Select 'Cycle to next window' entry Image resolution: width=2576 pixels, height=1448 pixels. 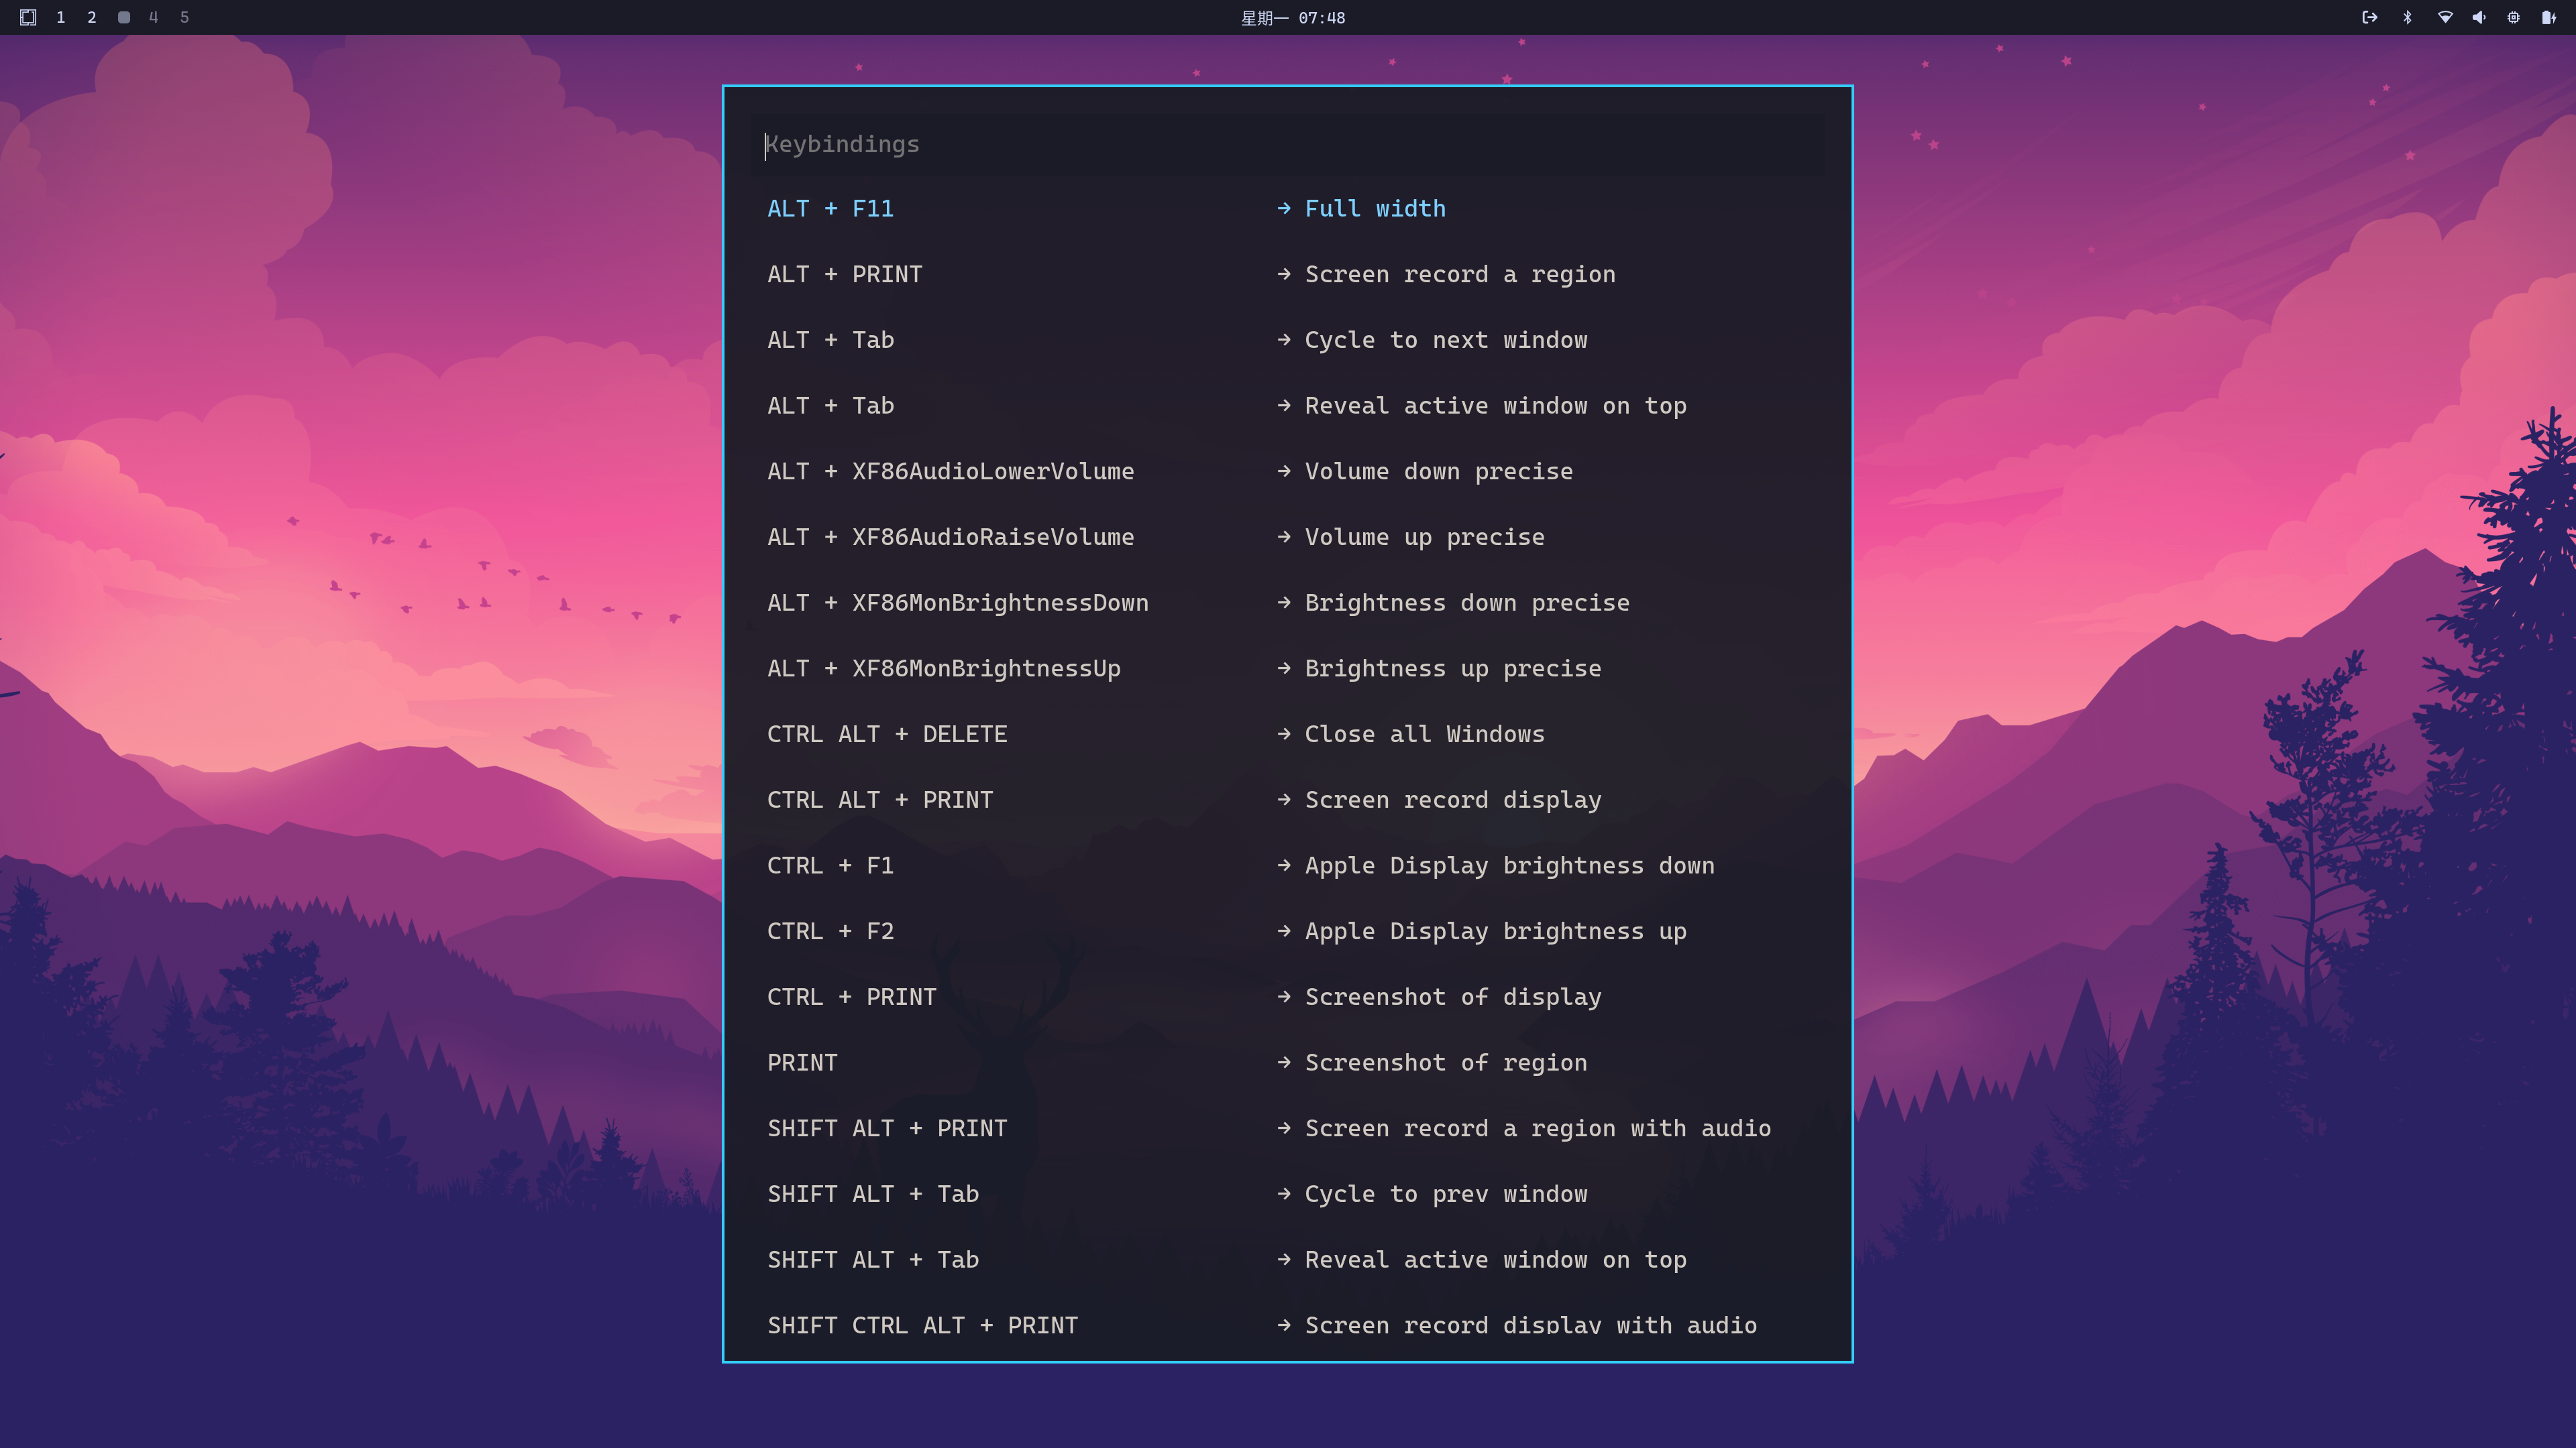(x=1288, y=341)
